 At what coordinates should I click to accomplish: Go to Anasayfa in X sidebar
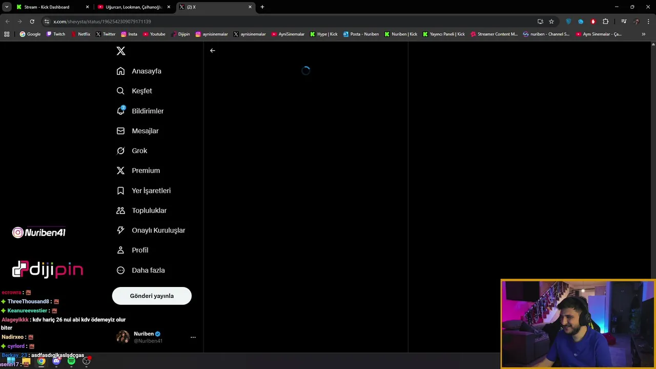[139, 71]
